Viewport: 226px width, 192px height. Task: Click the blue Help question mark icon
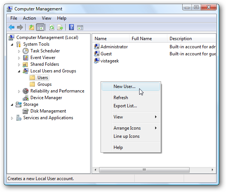tap(71, 27)
